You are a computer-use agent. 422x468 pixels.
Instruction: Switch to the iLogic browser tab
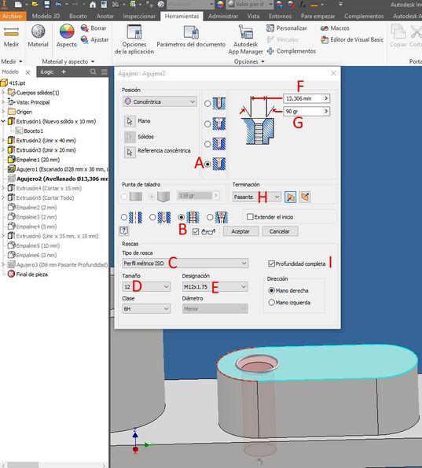coord(47,72)
